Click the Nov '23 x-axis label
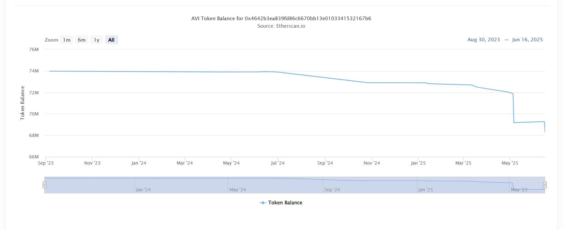The image size is (564, 230). (92, 163)
